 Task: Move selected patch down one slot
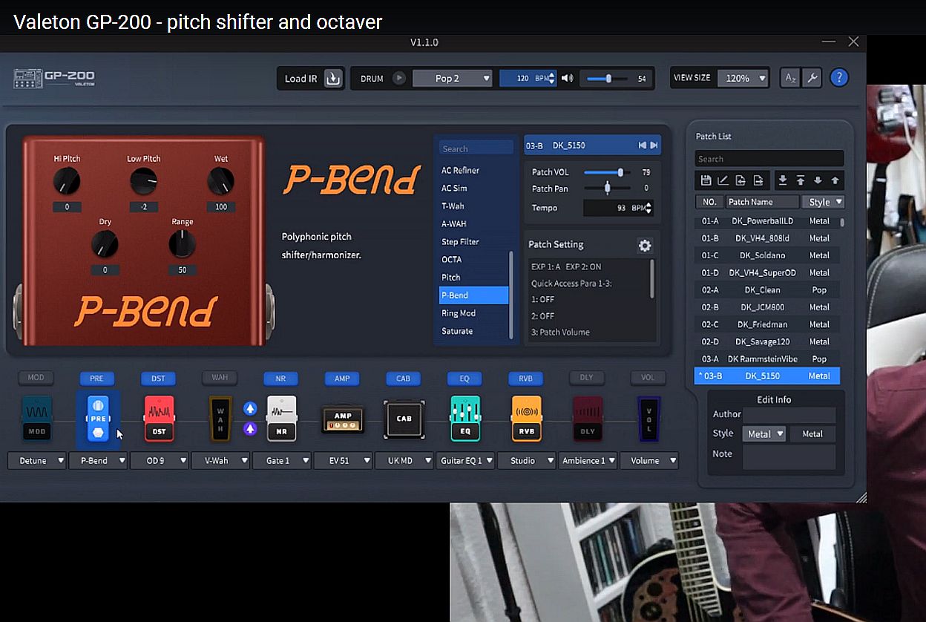[x=818, y=180]
